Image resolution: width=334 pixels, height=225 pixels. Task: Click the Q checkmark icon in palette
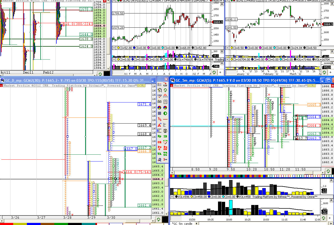point(159,159)
